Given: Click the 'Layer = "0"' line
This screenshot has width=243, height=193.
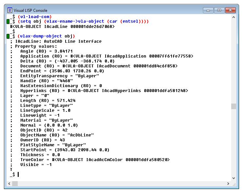Looking at the screenshot, I should coord(35,96).
